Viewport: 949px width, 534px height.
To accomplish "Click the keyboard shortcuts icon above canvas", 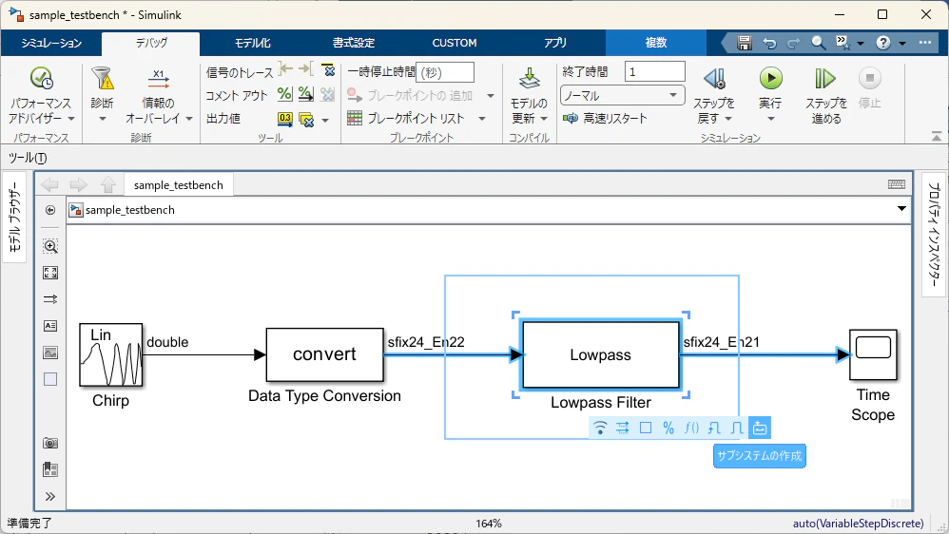I will (x=897, y=184).
